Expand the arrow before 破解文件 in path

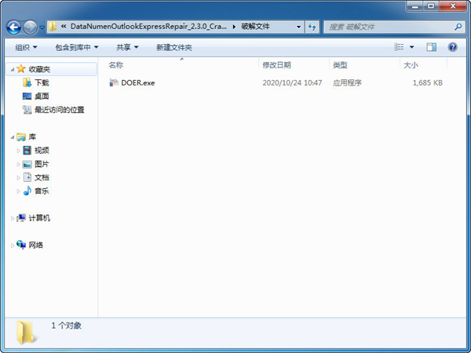coord(234,27)
